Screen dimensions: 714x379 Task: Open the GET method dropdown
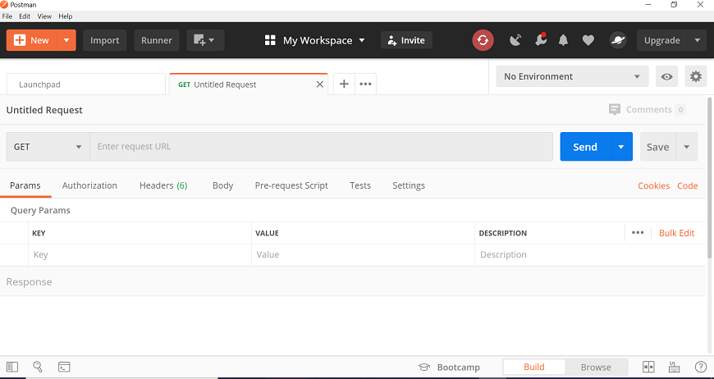coord(48,147)
